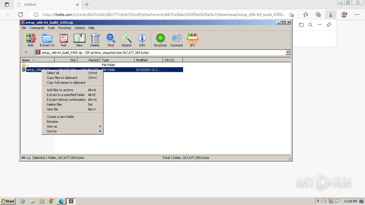Click the Find magnifier toolbar icon
Image resolution: width=365 pixels, height=205 pixels.
click(x=111, y=40)
